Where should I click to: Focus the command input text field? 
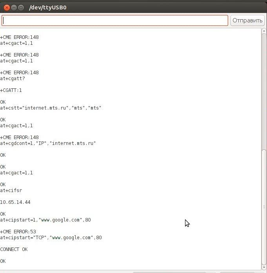tap(115, 20)
